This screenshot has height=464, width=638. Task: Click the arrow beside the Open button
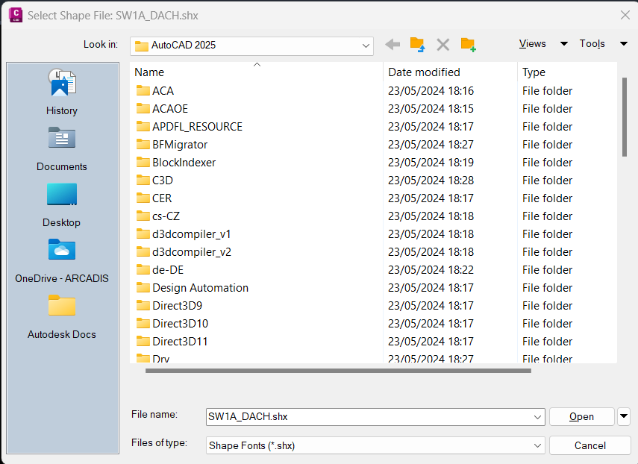(623, 416)
